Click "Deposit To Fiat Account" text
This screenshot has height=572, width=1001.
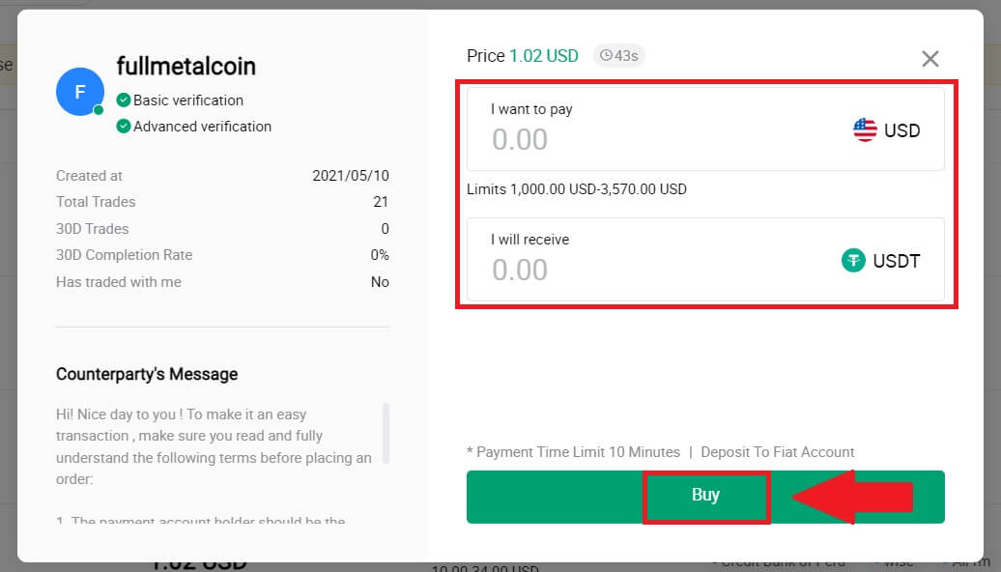pyautogui.click(x=779, y=451)
